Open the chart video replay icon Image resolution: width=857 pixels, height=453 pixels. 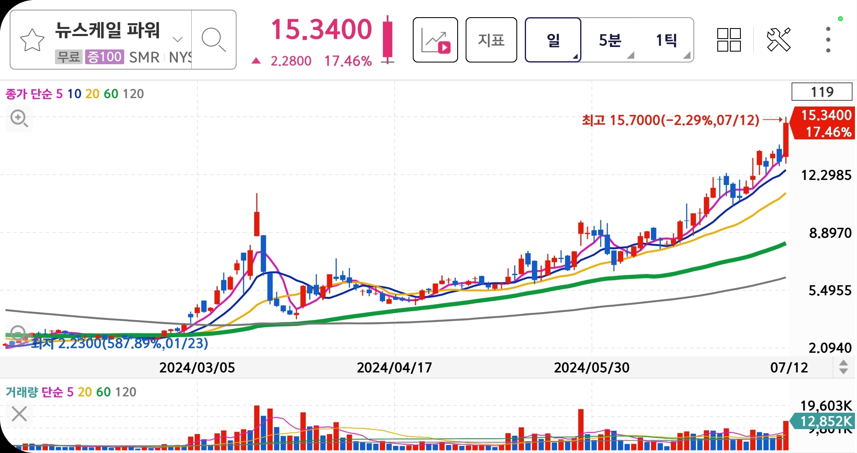(x=435, y=40)
